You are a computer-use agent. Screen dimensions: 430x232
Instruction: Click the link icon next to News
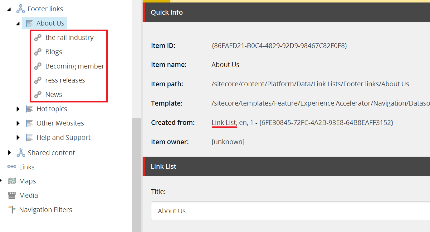[38, 94]
